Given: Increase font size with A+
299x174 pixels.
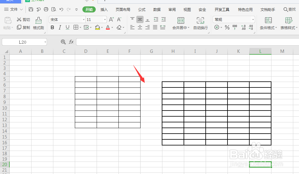Looking at the screenshot, I should (111, 19).
